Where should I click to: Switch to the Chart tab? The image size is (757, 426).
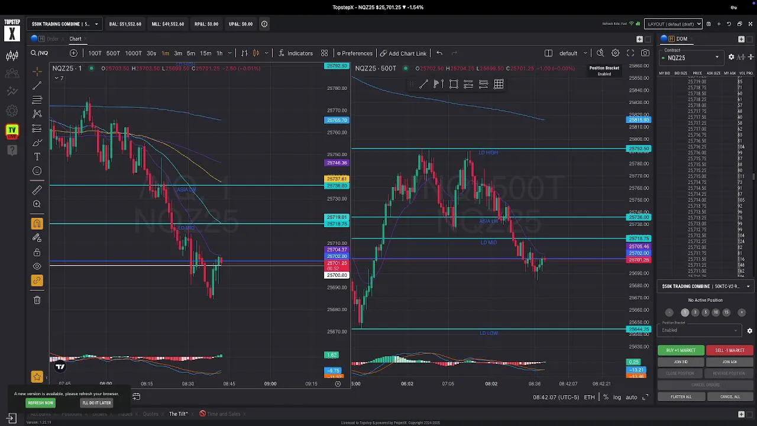[75, 39]
